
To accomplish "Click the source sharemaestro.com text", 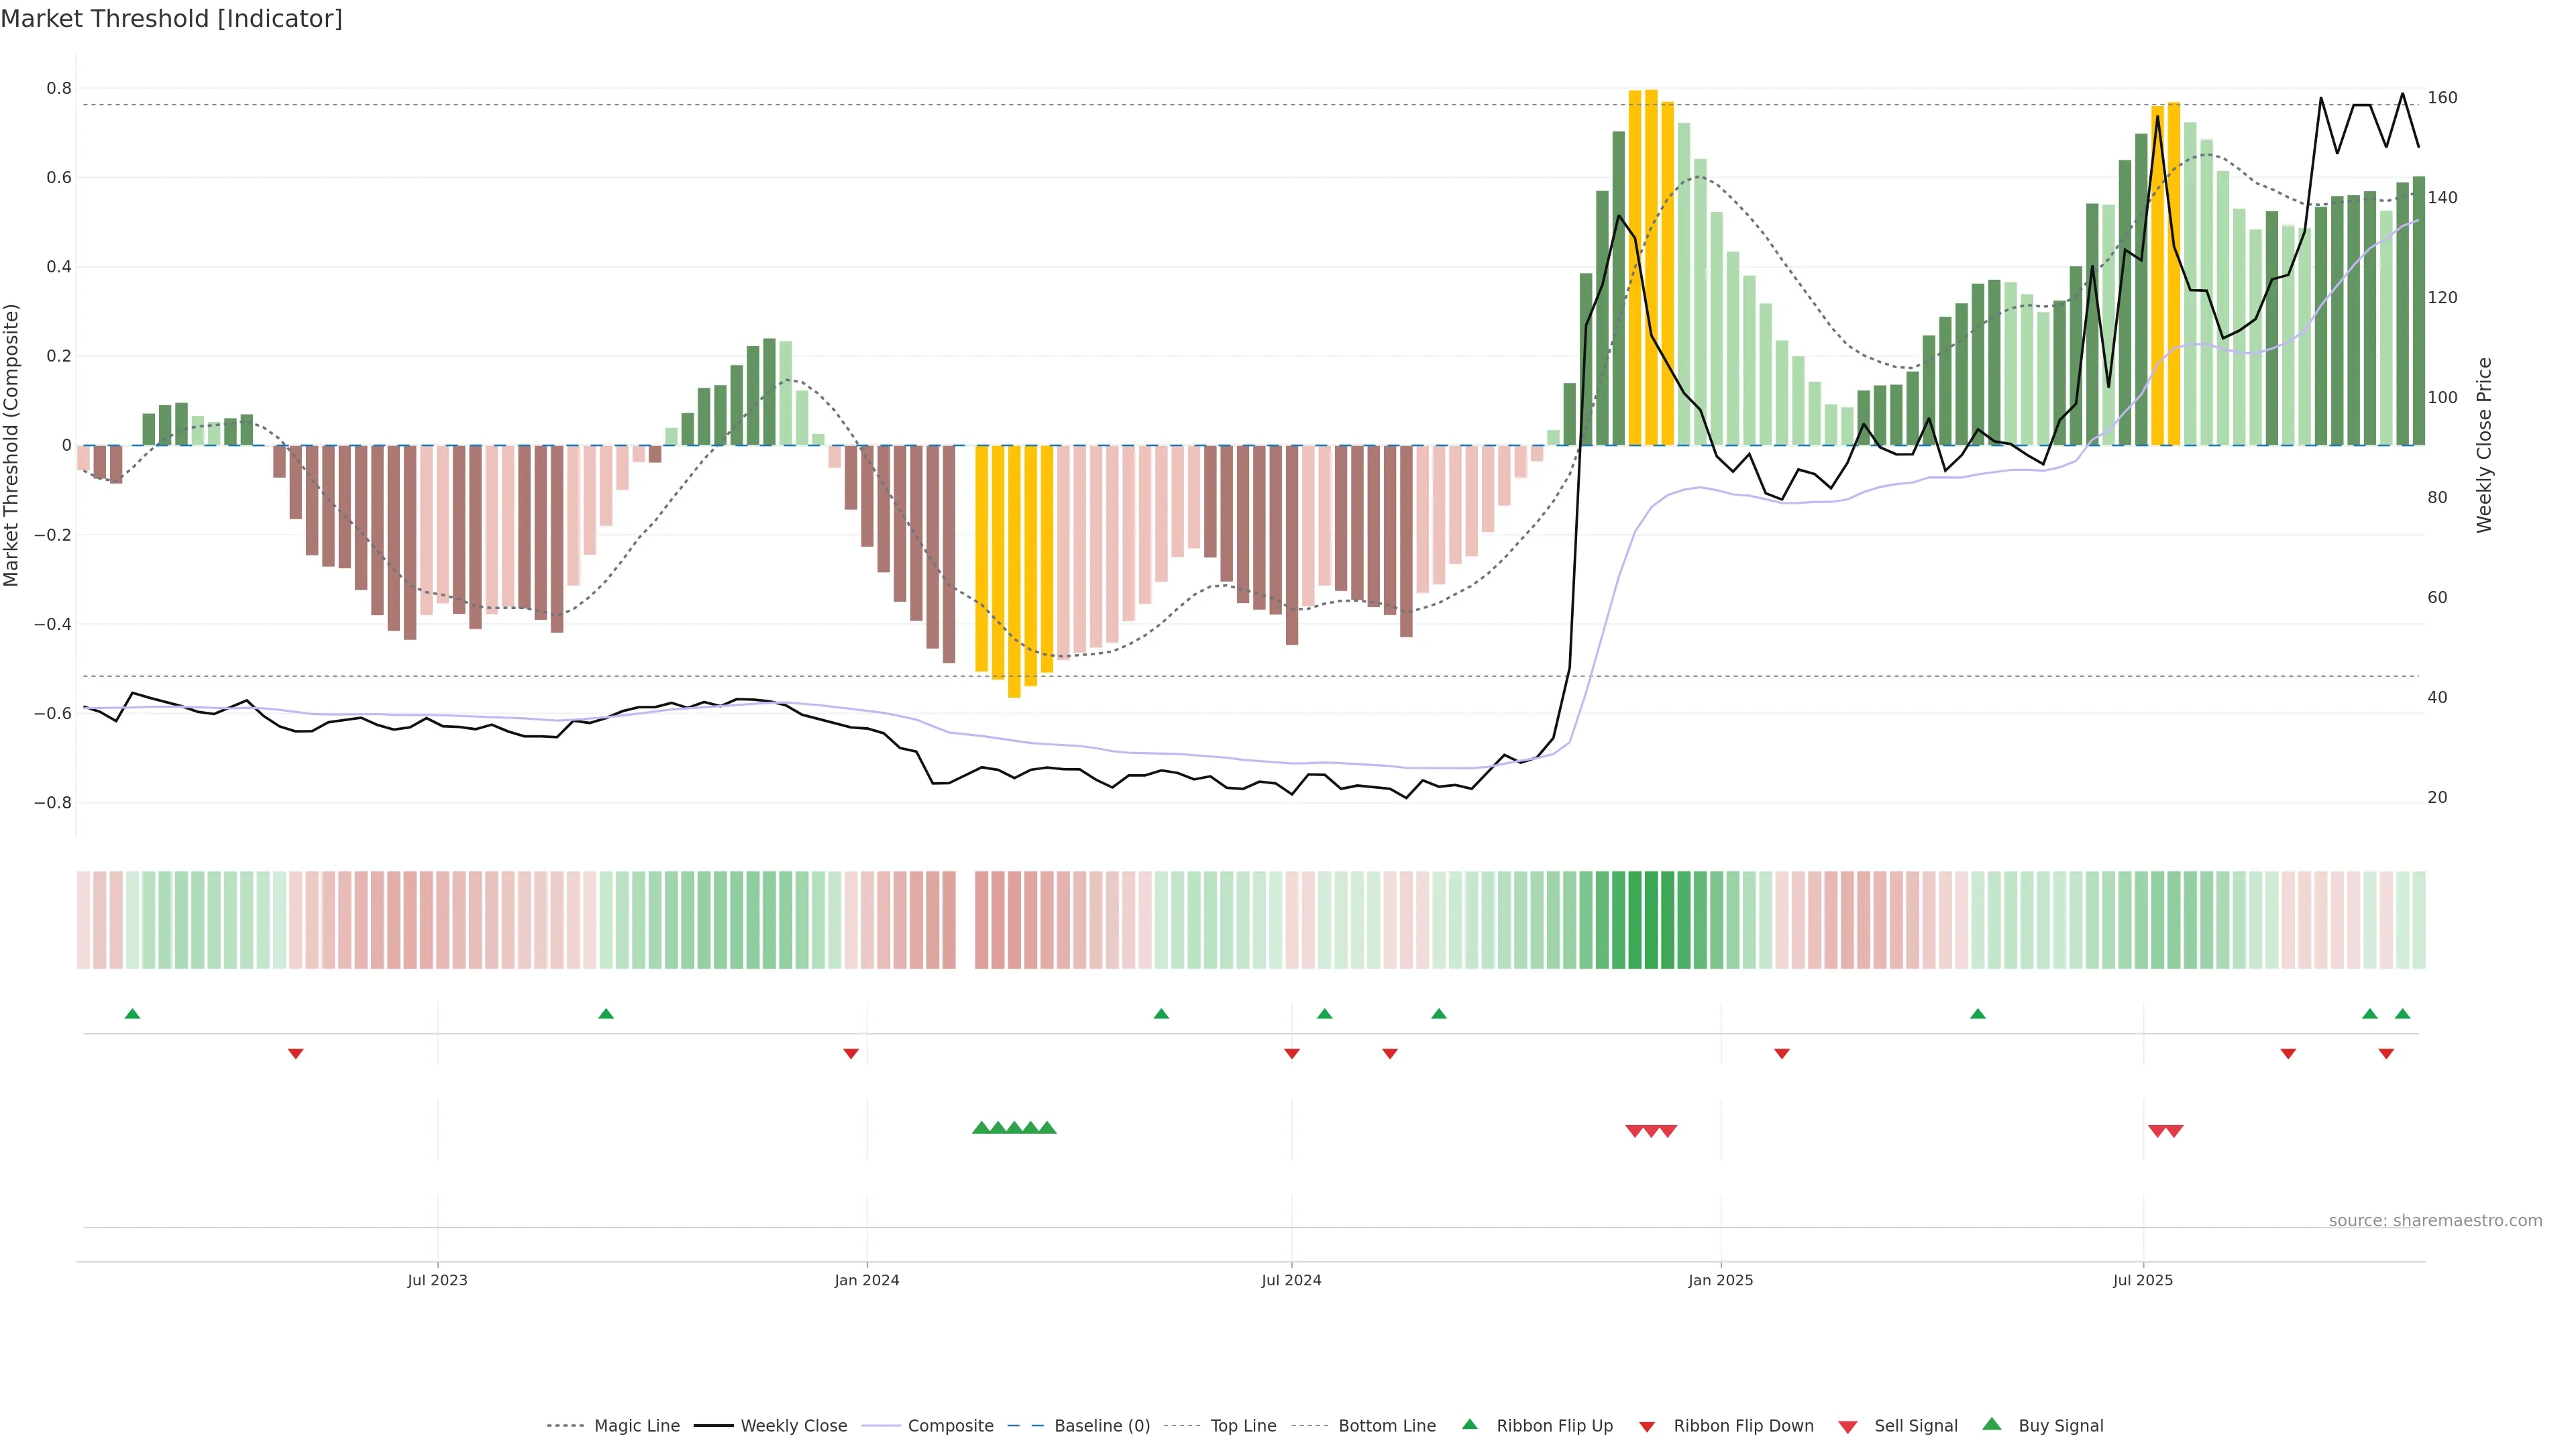I will 2435,1221.
